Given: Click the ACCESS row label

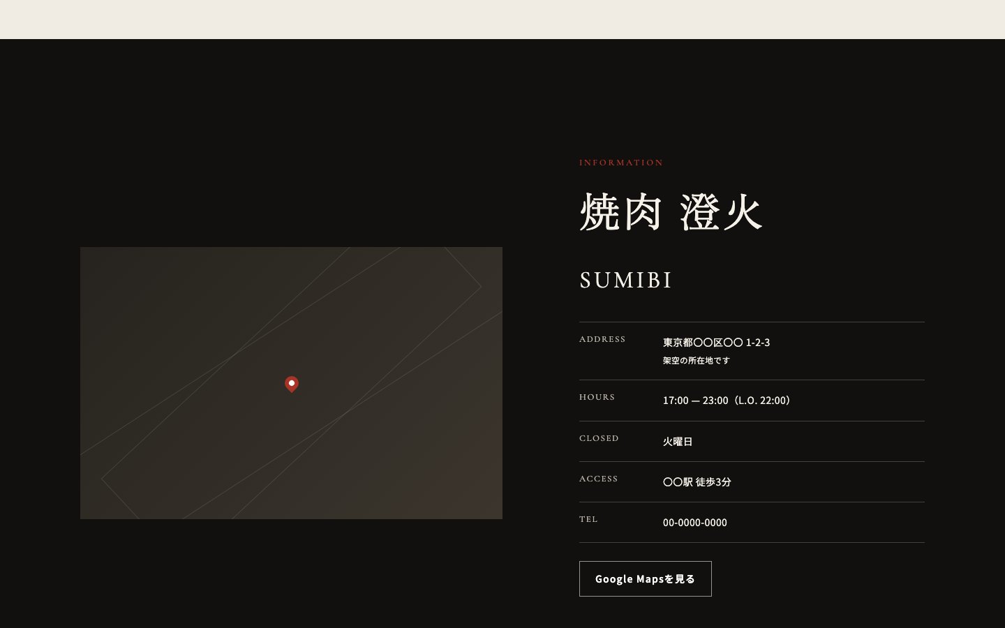Looking at the screenshot, I should click(x=599, y=479).
